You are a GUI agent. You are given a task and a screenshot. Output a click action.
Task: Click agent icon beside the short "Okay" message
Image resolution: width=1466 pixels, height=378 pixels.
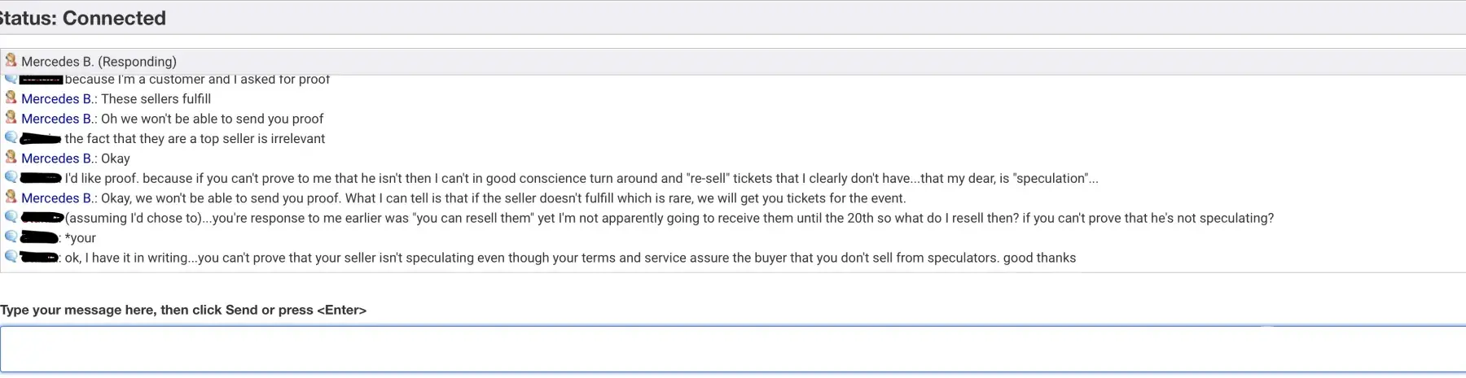[x=11, y=157]
